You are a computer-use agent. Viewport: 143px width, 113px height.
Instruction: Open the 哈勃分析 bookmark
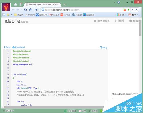[x=42, y=15]
